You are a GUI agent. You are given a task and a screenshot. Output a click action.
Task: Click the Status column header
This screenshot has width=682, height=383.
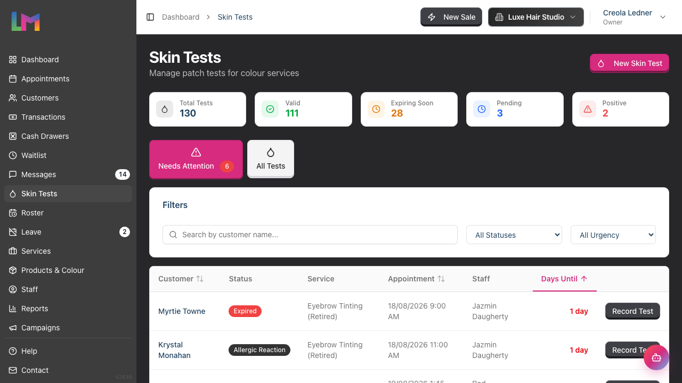[240, 279]
